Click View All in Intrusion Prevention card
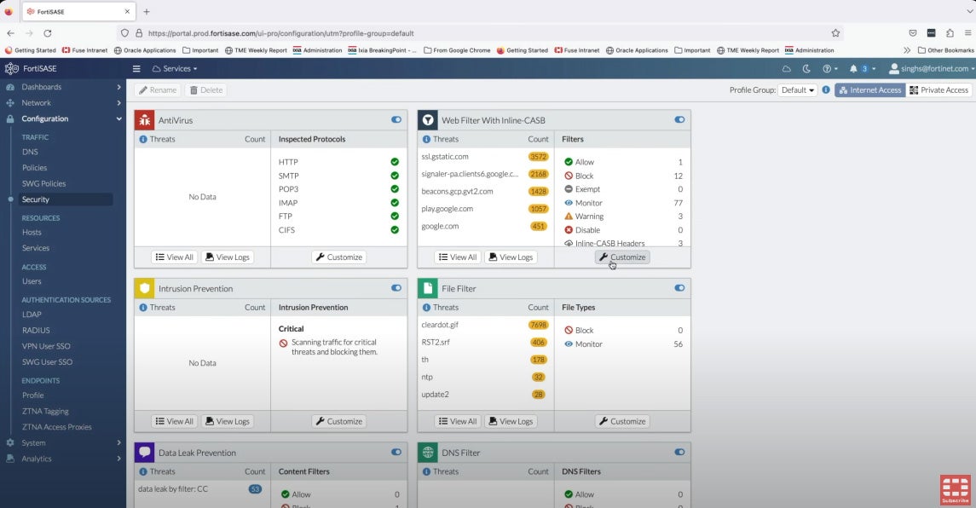 pyautogui.click(x=174, y=421)
